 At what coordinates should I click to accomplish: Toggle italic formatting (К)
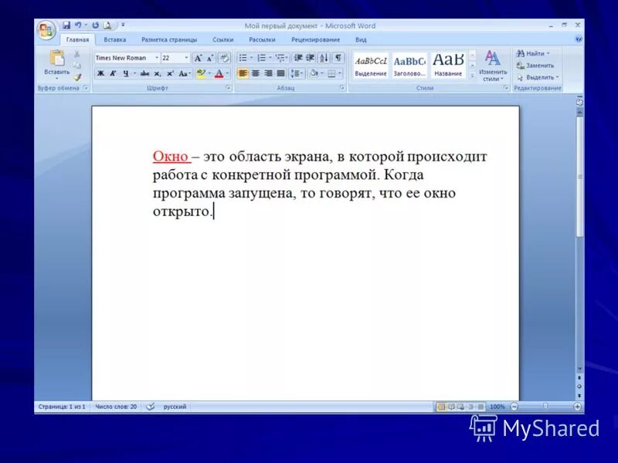[113, 73]
